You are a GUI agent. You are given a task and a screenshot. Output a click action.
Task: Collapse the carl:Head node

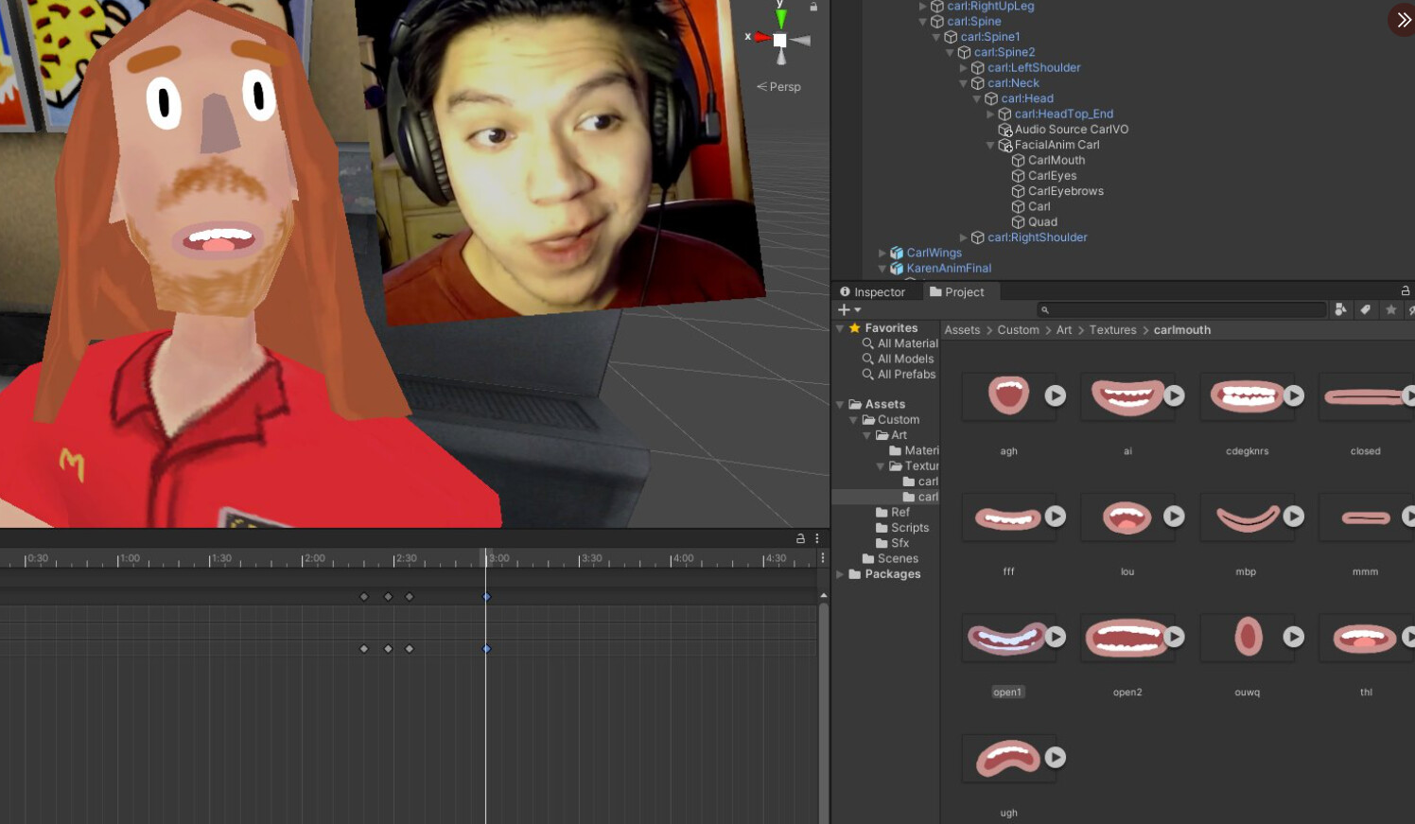977,98
